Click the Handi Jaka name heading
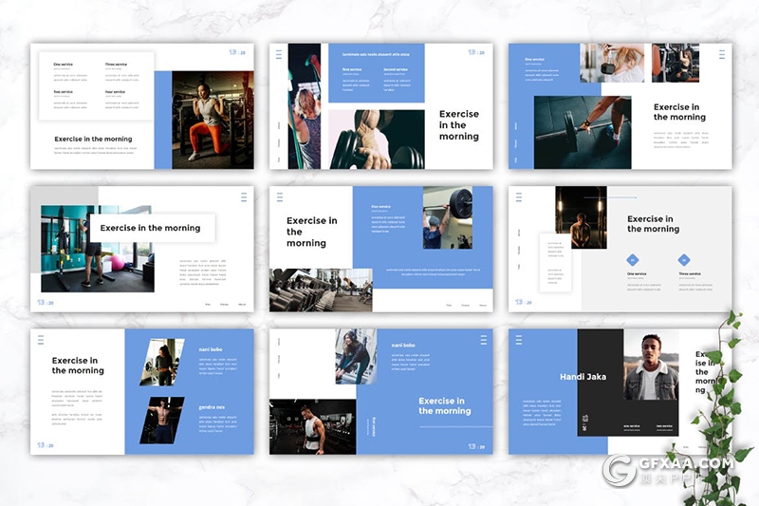 pos(583,377)
